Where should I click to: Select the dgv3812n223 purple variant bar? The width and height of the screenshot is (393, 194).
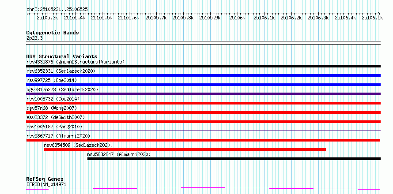[x=203, y=94]
